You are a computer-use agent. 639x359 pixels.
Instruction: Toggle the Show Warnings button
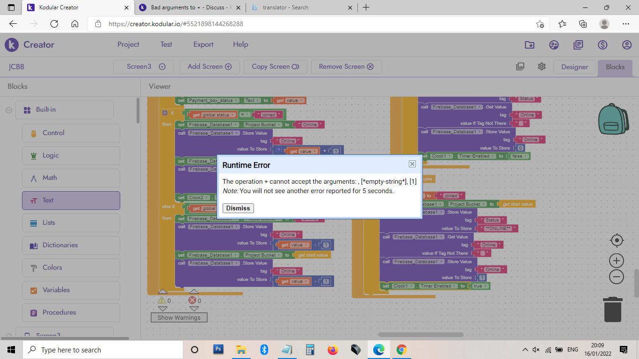click(179, 317)
